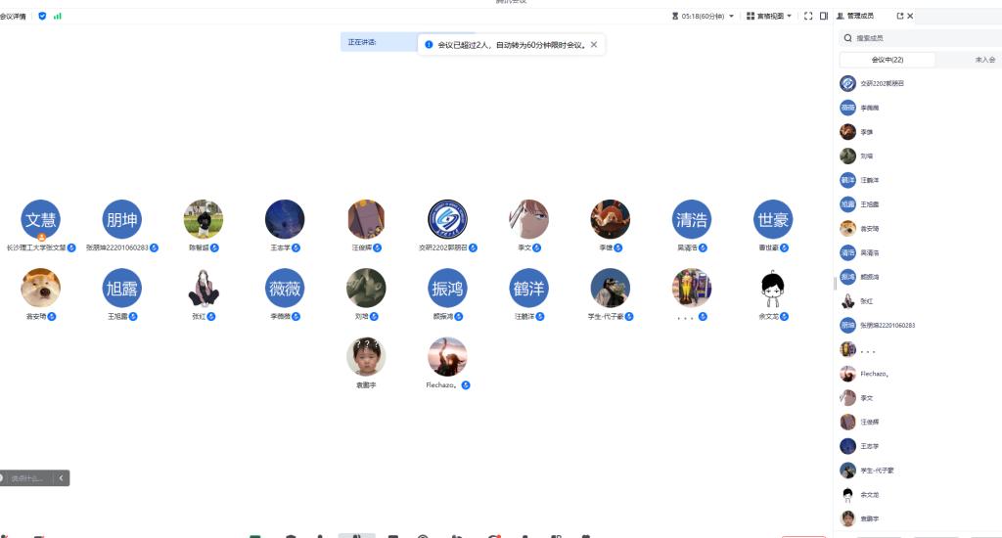
Task: Open the 宫格视图 view layout dropdown
Action: coord(769,16)
